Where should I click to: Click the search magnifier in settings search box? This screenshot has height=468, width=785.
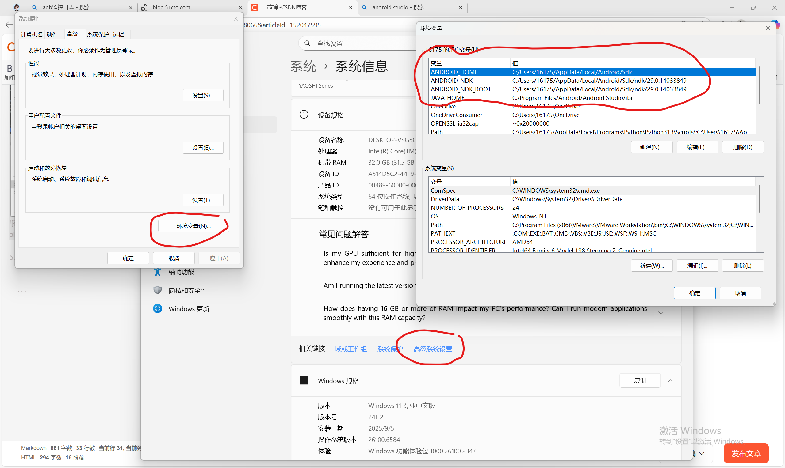coord(307,43)
